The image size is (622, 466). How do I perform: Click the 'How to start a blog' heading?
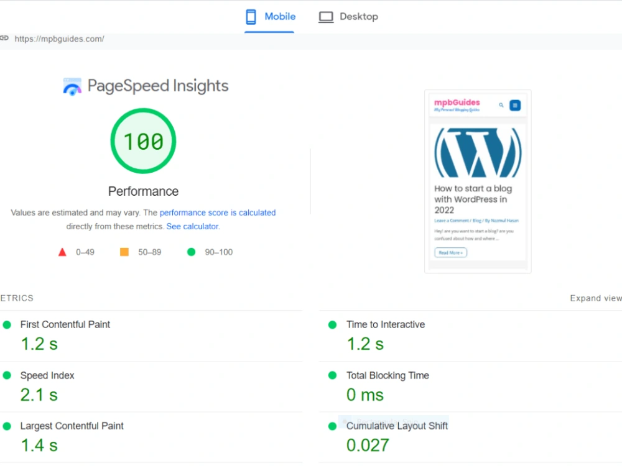(473, 199)
